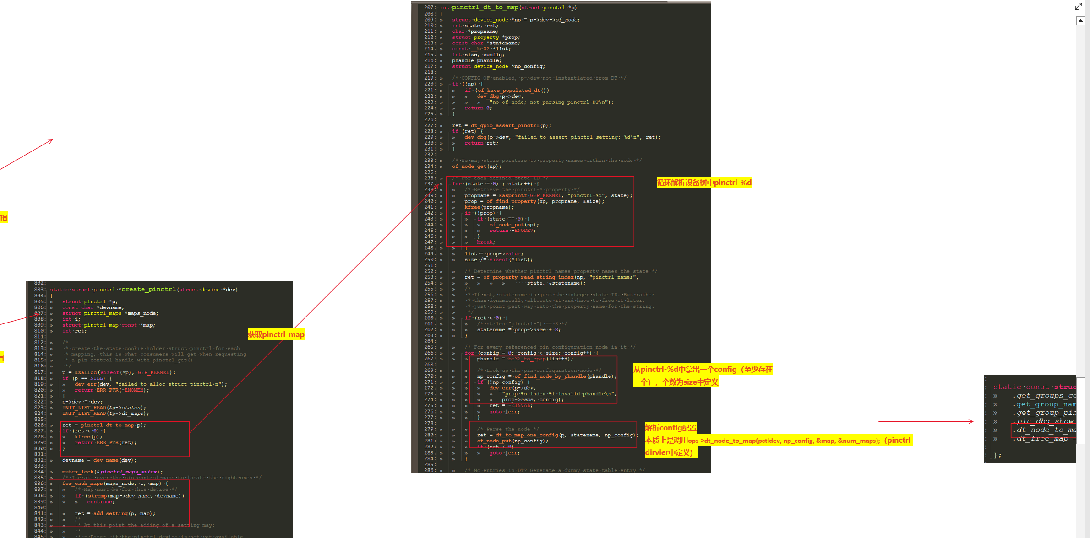Select the function name pinctrl_dt_to_map
This screenshot has width=1090, height=538.
point(484,7)
